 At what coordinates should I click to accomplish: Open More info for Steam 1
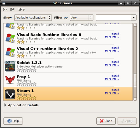(112, 93)
